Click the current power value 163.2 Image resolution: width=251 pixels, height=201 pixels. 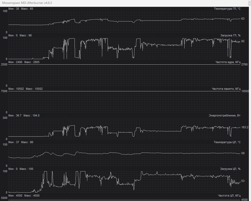tap(245, 127)
